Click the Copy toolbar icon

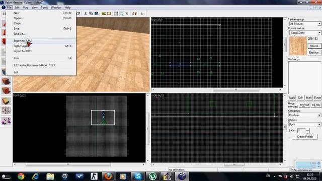(91, 14)
